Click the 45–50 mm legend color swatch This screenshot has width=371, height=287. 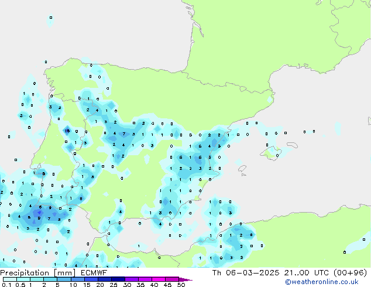coord(172,279)
